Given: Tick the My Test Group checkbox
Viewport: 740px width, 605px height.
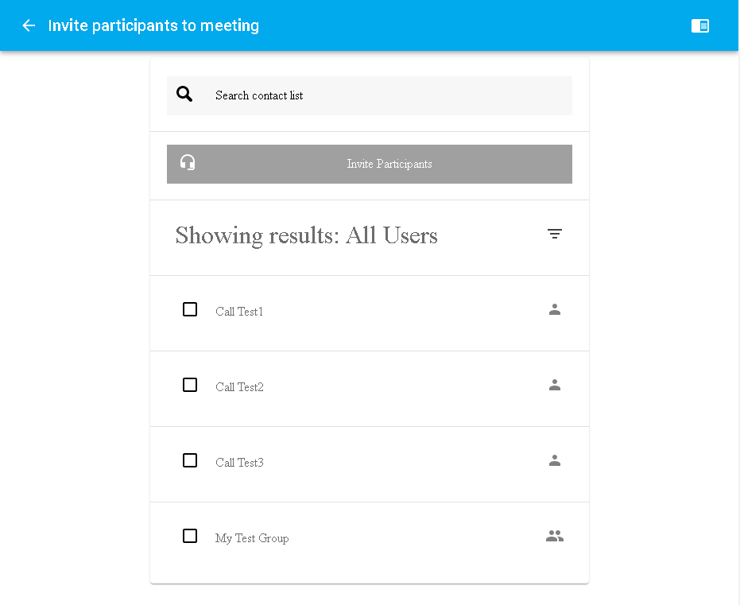Looking at the screenshot, I should point(190,536).
